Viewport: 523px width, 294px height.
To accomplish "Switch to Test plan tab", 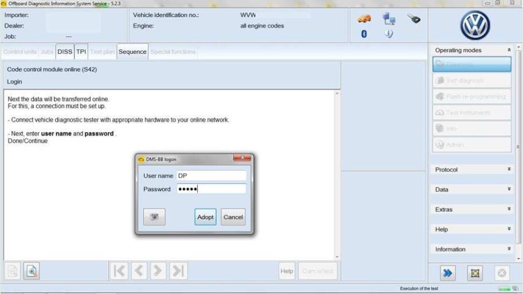I will point(103,52).
